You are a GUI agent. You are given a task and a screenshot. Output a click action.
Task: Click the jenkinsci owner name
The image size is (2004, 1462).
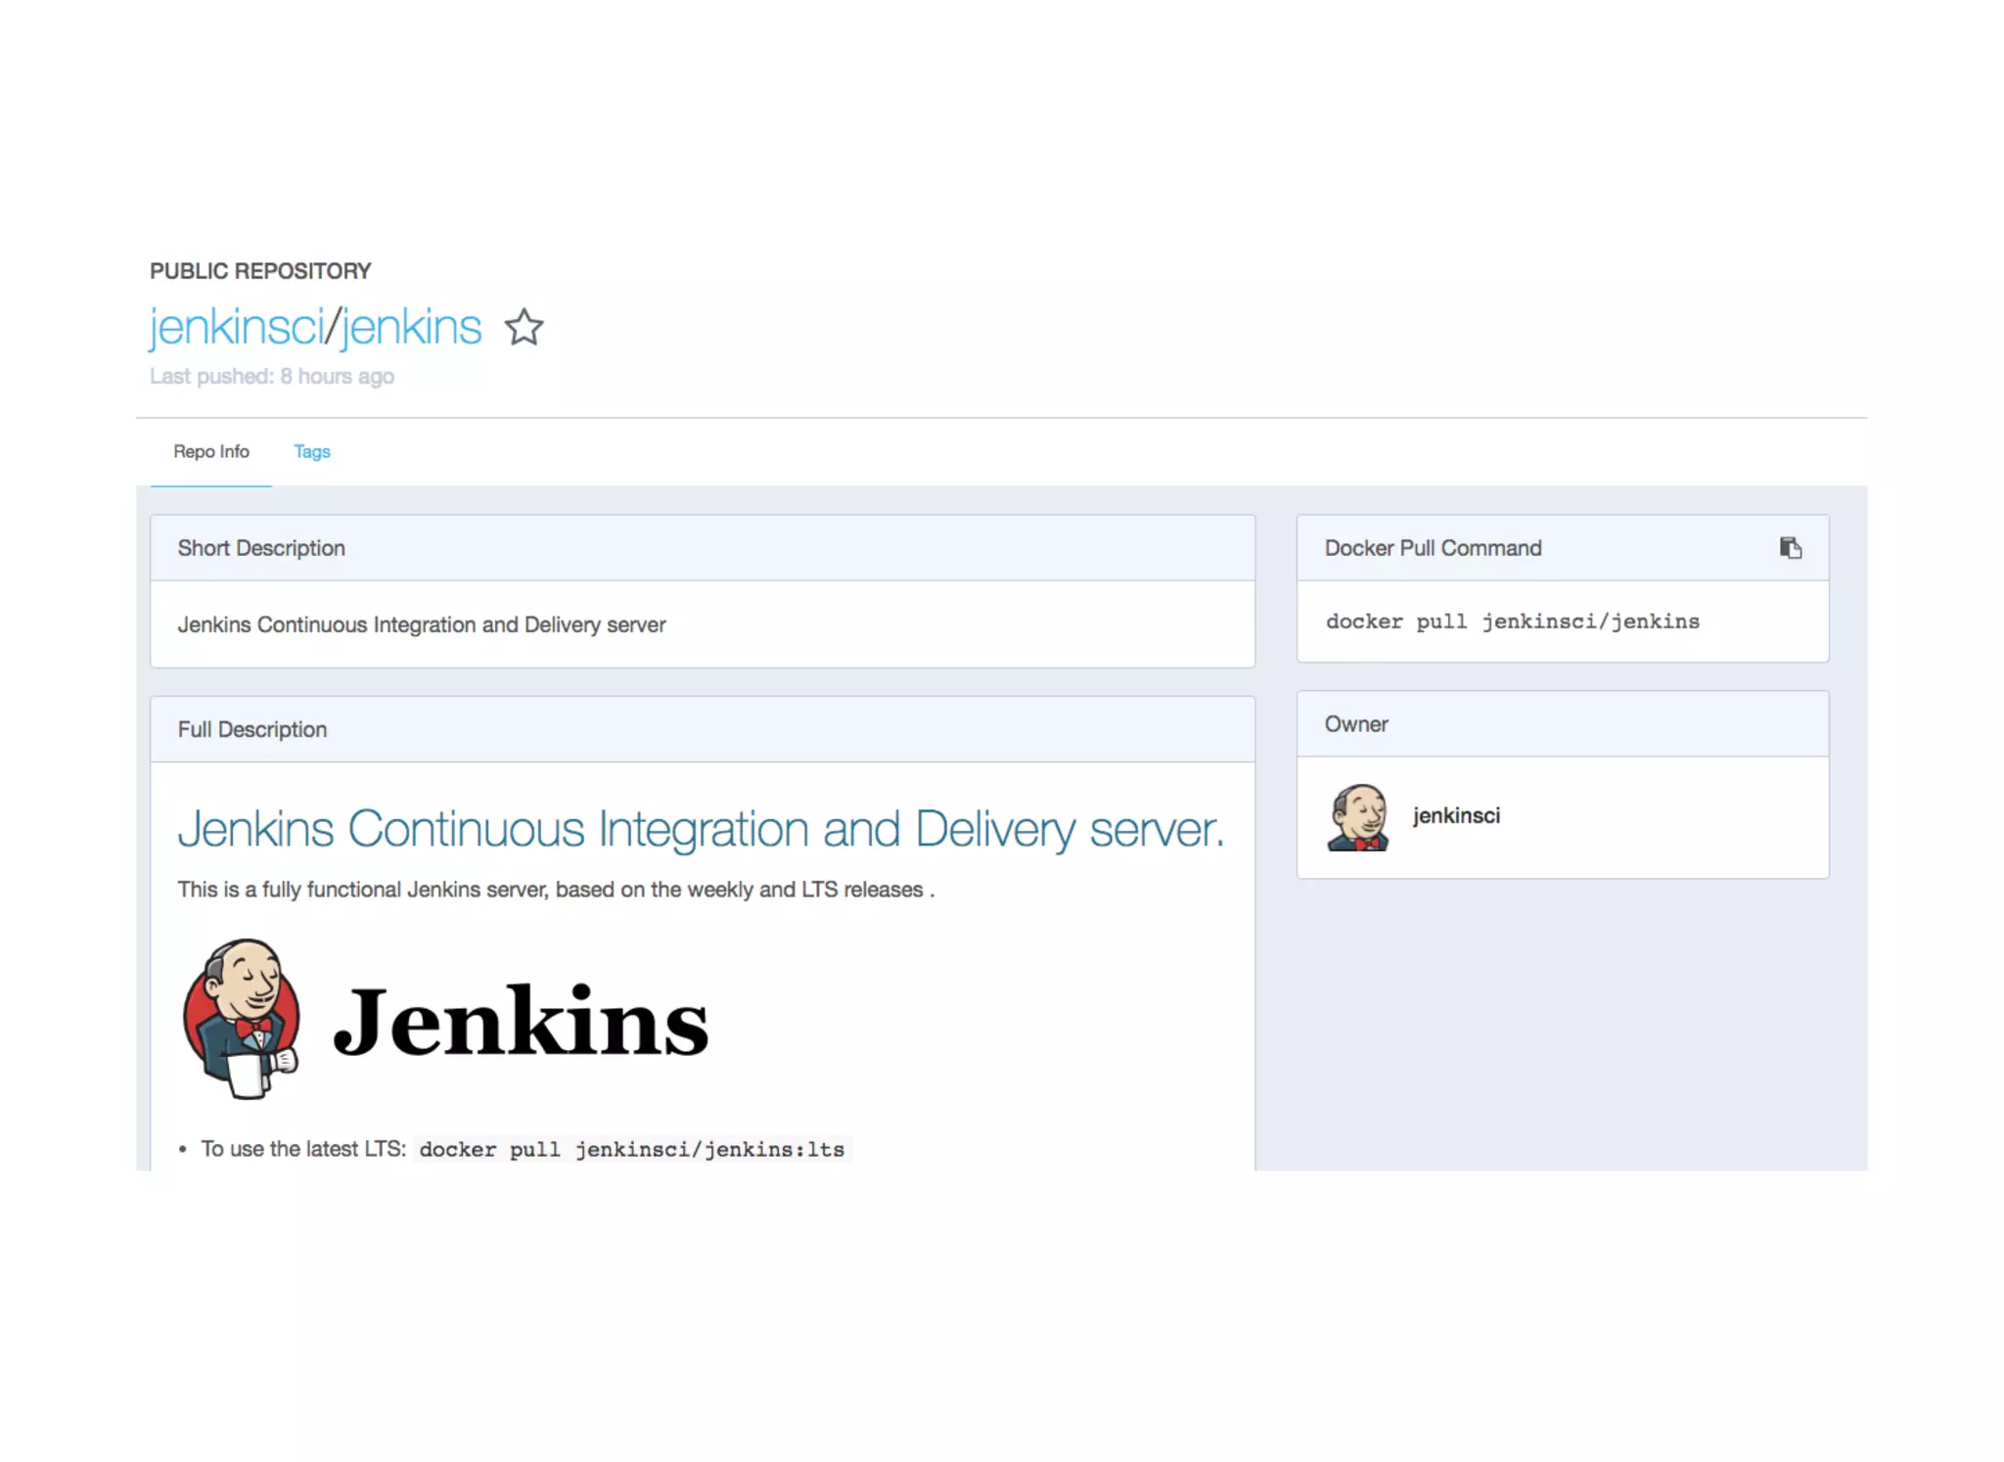click(1455, 816)
